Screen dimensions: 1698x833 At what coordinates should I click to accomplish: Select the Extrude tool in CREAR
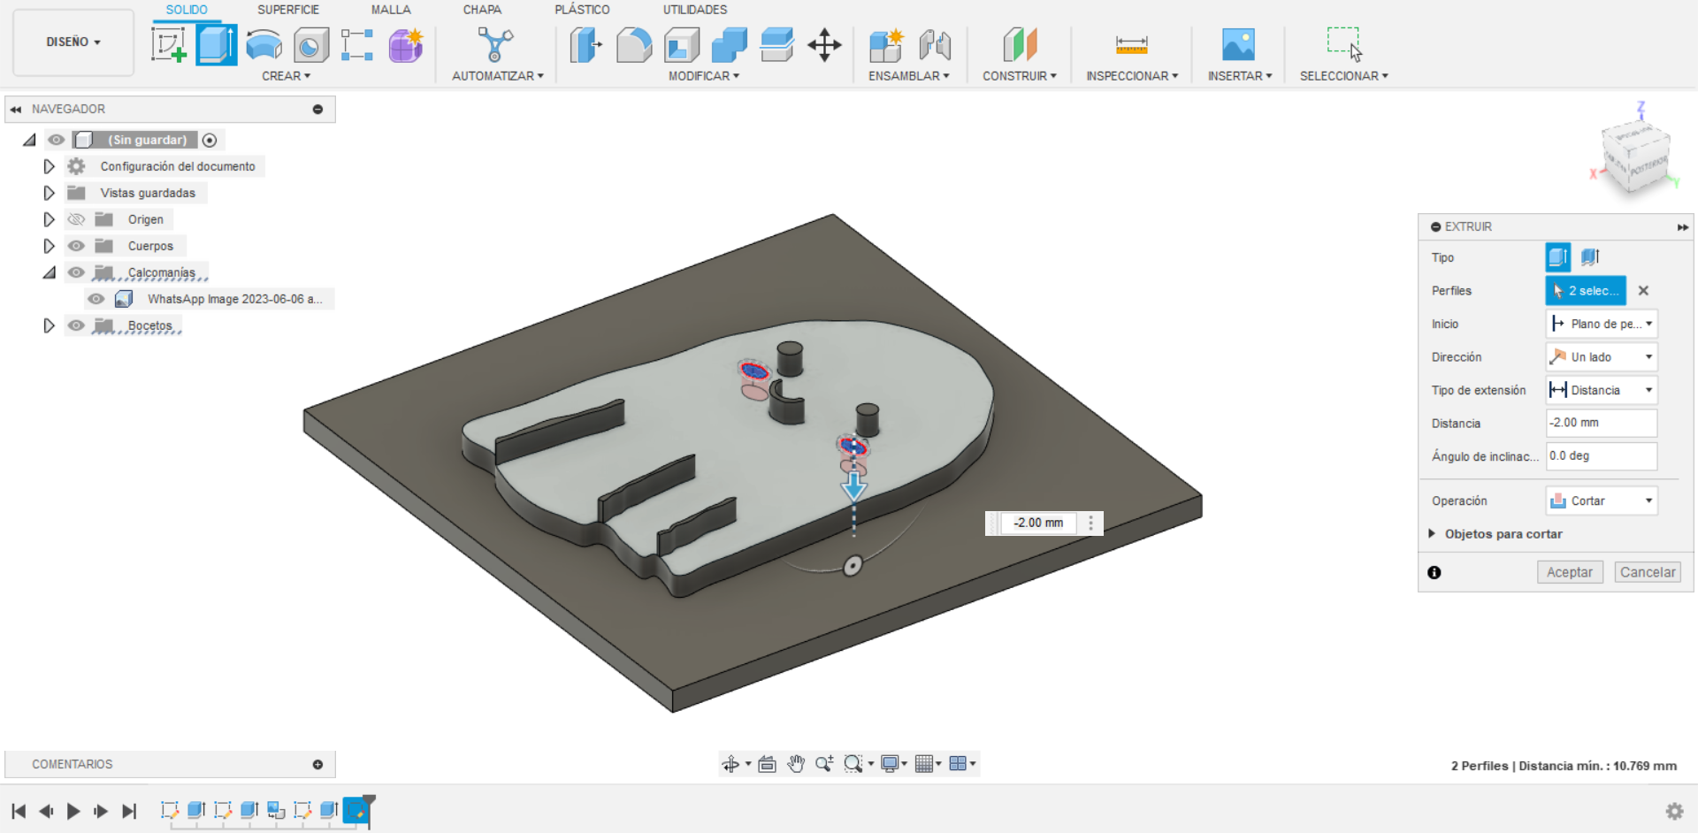pyautogui.click(x=216, y=42)
